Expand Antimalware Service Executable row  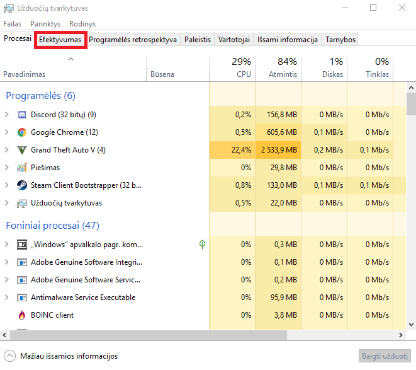point(7,297)
